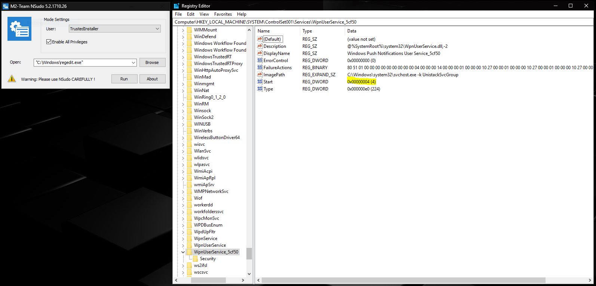Click the WlanSvc folder icon
The image size is (596, 286).
(189, 151)
